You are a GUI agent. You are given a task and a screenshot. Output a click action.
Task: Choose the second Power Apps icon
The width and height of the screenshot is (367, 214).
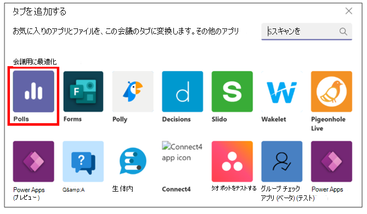(x=331, y=161)
